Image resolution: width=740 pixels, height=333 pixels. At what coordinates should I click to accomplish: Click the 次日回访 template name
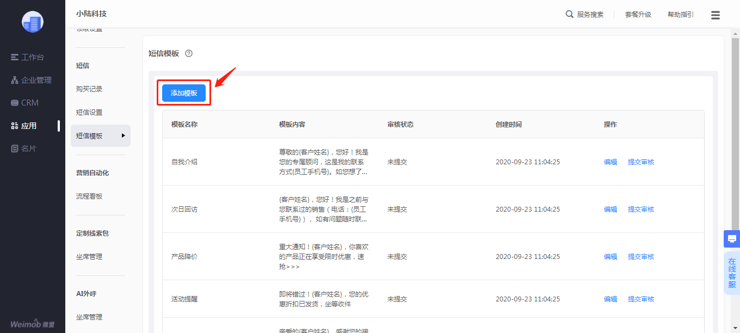[x=184, y=209]
